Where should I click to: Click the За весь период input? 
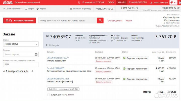pyautogui.click(x=21, y=54)
